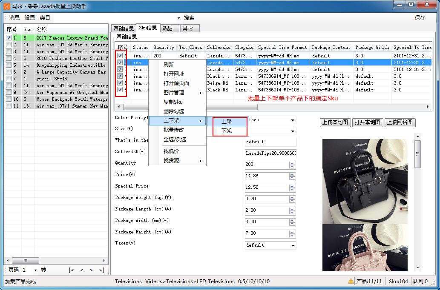Select 打开网址 in context menu

coord(177,74)
